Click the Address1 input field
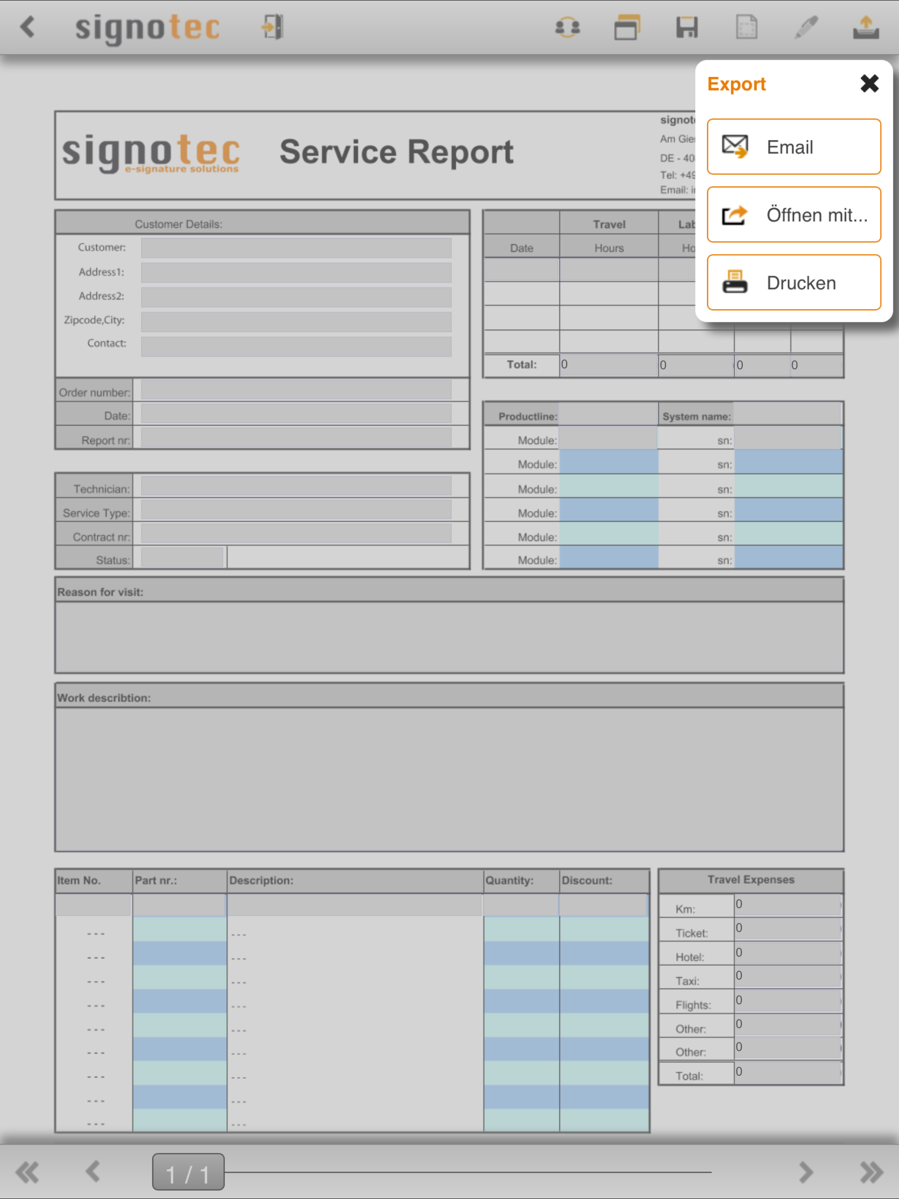Image resolution: width=899 pixels, height=1199 pixels. [296, 272]
